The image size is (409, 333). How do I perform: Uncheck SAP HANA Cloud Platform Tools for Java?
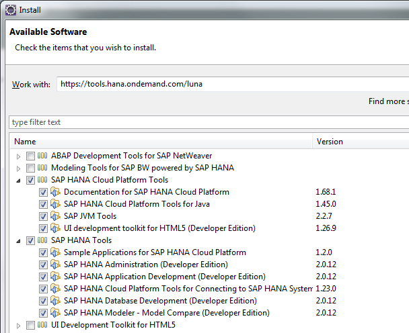tap(44, 204)
